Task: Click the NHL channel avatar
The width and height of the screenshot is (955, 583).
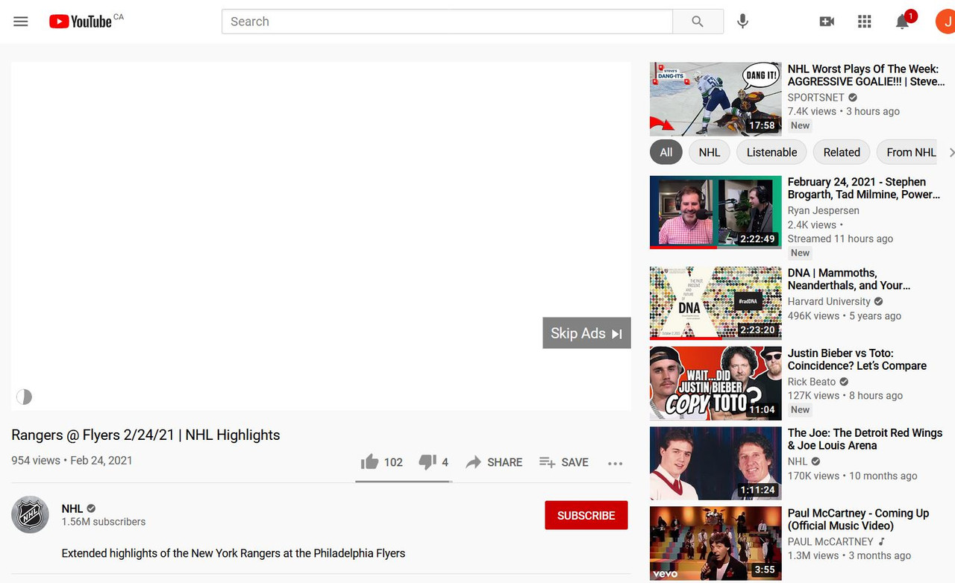Action: tap(30, 514)
